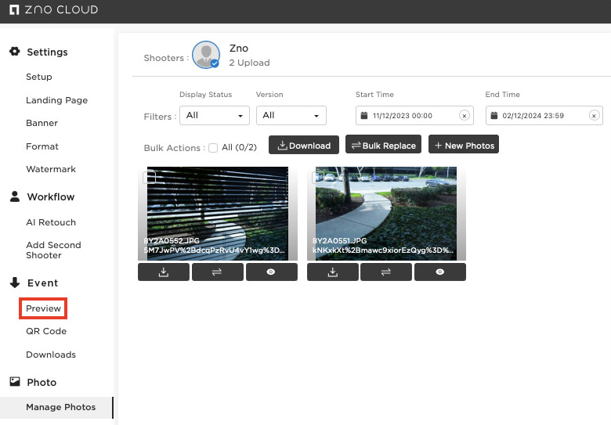Click the Photo section image icon
611x425 pixels.
click(15, 381)
